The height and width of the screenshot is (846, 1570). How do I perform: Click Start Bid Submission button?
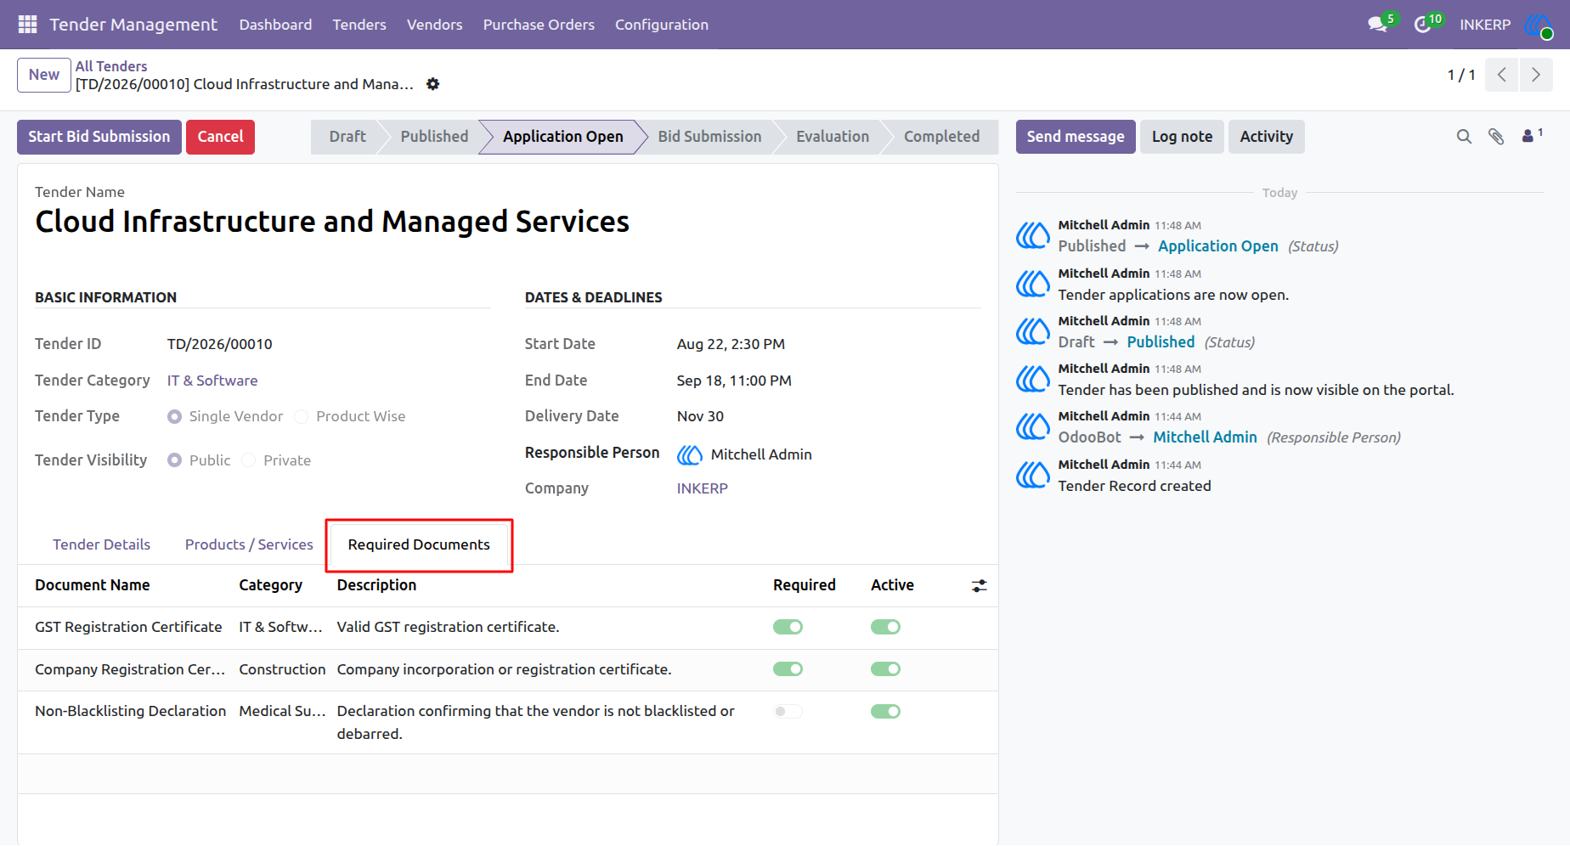[x=99, y=137]
